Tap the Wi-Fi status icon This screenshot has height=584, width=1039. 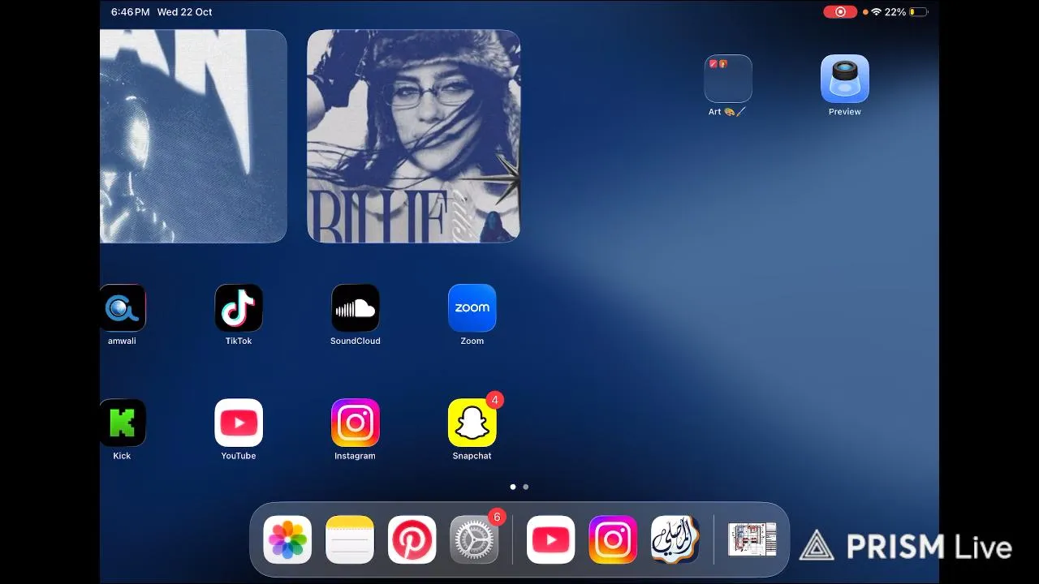click(877, 12)
